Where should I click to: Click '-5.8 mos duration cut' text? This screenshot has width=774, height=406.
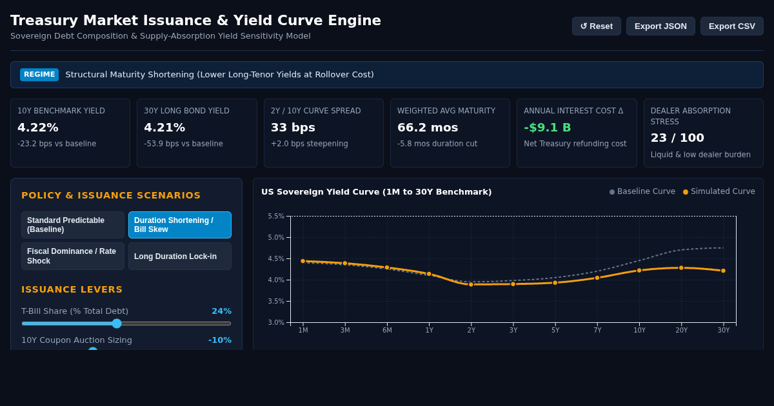pyautogui.click(x=437, y=144)
